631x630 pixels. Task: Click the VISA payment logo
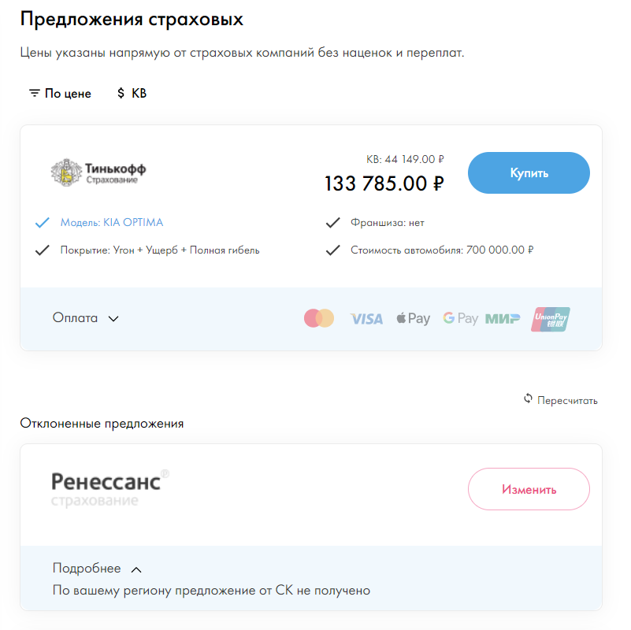[x=366, y=319]
